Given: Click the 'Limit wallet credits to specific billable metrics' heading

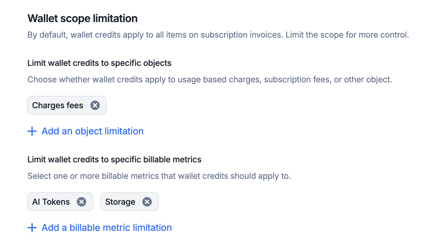Looking at the screenshot, I should coord(114,159).
